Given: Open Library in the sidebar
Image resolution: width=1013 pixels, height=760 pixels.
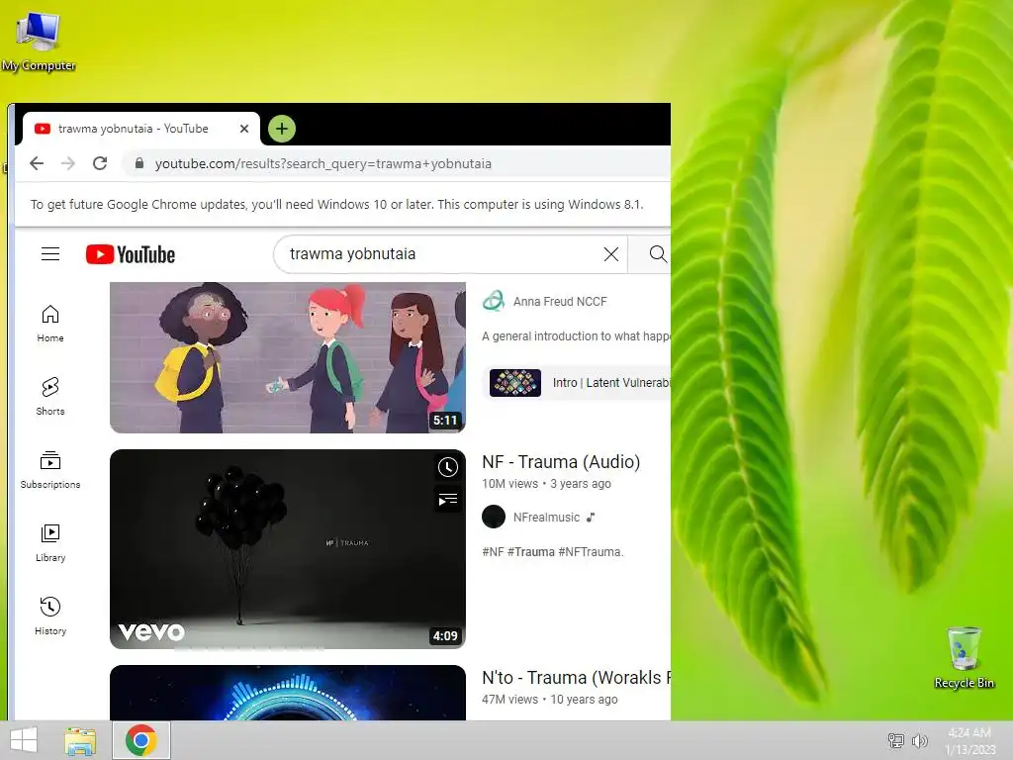Looking at the screenshot, I should tap(50, 543).
